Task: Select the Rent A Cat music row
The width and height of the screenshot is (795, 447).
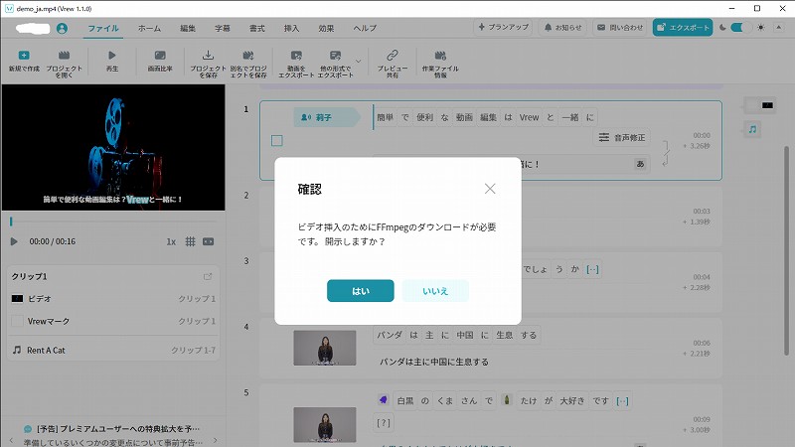Action: coord(113,351)
